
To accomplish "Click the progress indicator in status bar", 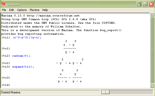I will point(106,92).
